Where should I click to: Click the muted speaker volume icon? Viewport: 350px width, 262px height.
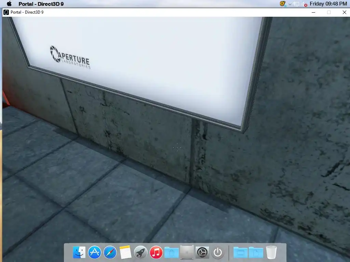(x=305, y=4)
